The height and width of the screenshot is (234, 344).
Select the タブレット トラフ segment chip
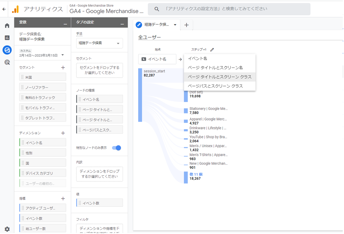[x=43, y=118]
